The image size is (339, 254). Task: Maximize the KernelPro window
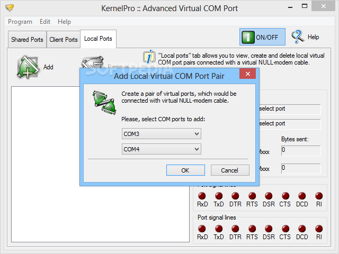pos(305,6)
